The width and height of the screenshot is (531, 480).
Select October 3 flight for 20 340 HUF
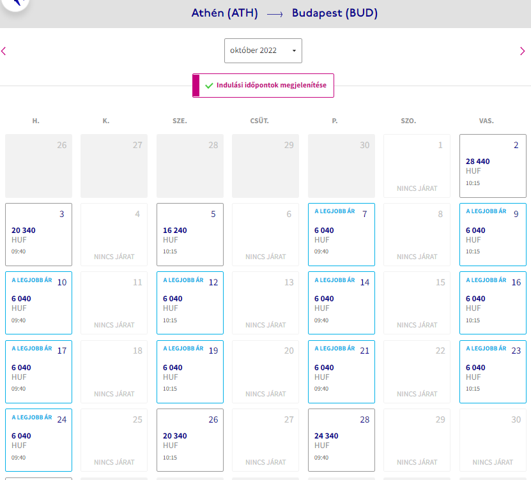click(38, 234)
